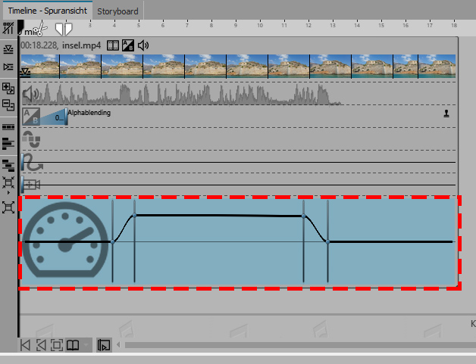This screenshot has width=476, height=364.
Task: Click the Alphablending label
Action: (89, 113)
